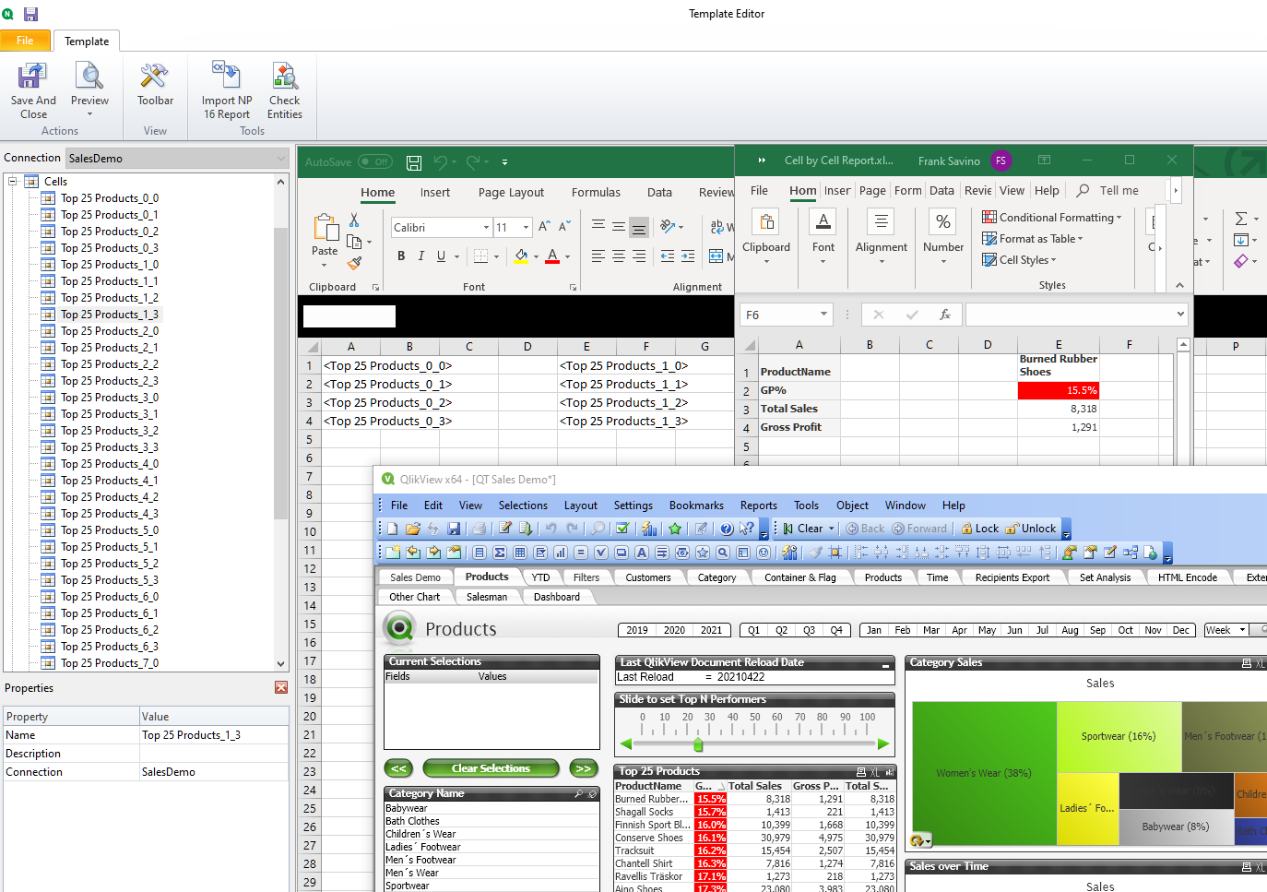Click the Underline icon in Excel

(441, 256)
